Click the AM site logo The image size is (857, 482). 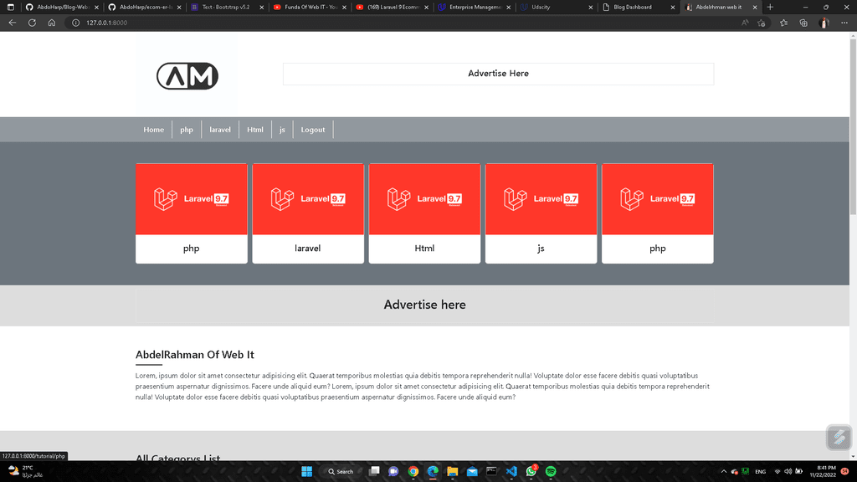(x=187, y=76)
